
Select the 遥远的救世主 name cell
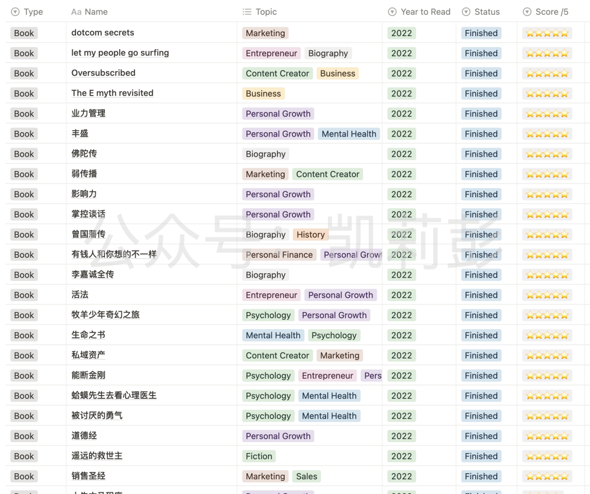click(152, 456)
